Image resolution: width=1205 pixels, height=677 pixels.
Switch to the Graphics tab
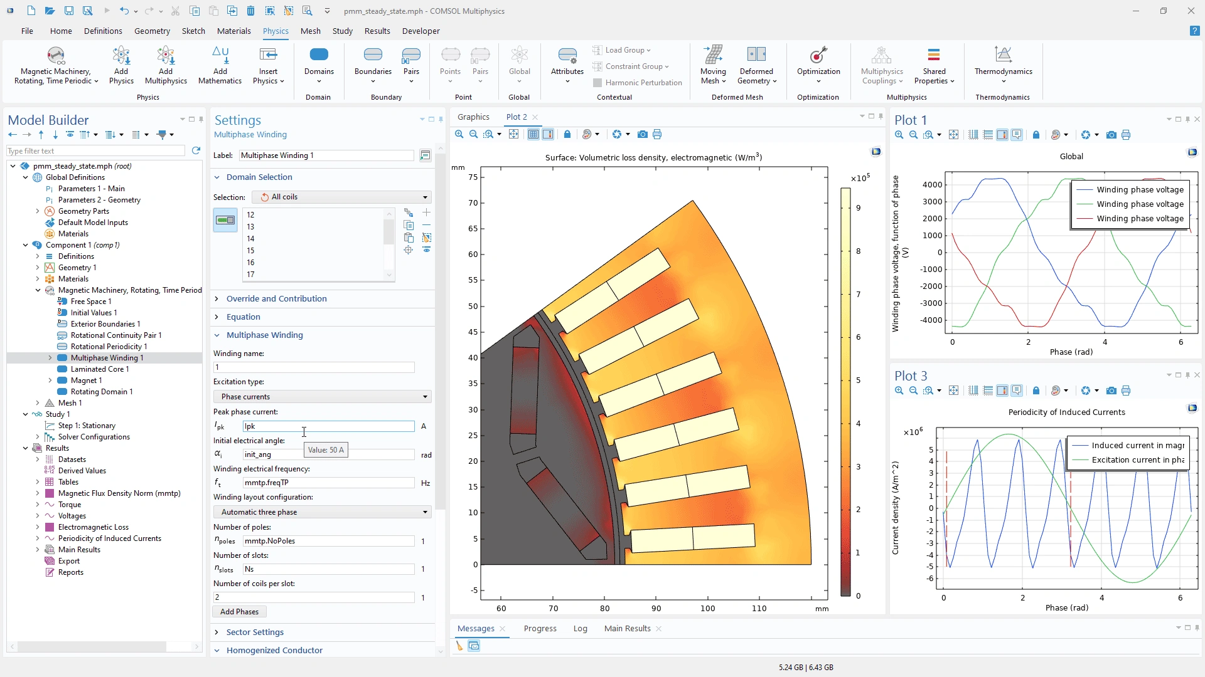473,117
